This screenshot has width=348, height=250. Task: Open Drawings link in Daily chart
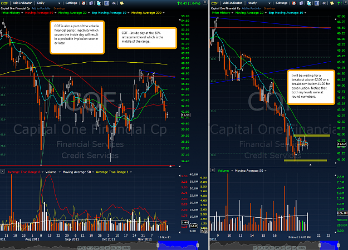pyautogui.click(x=59, y=8)
